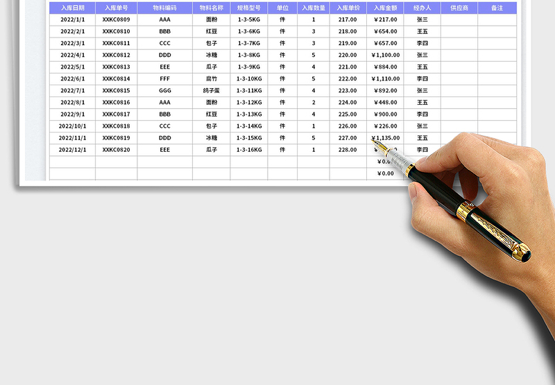This screenshot has height=385, width=555.
Task: Select the order number cell XXKC0820
Action: tap(116, 149)
